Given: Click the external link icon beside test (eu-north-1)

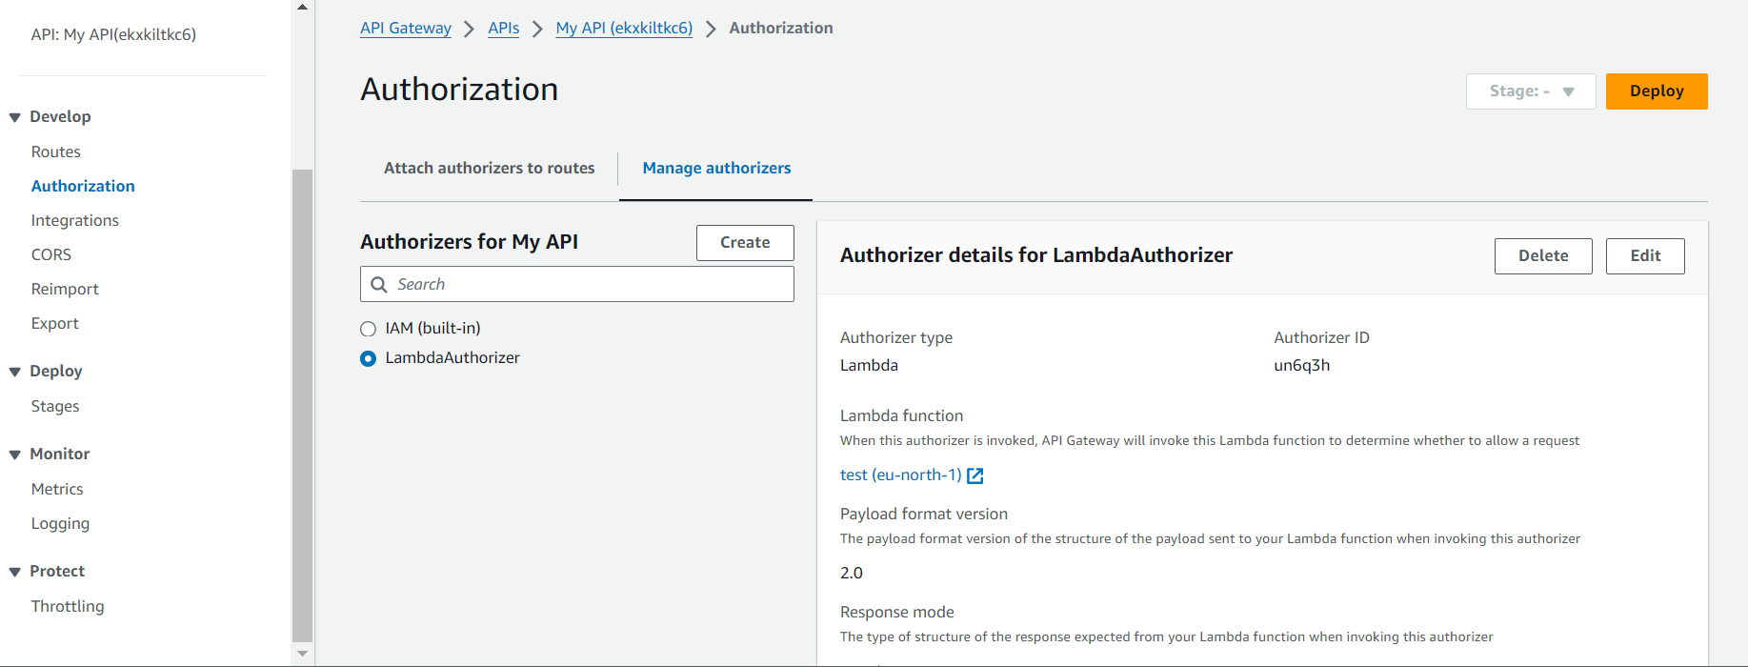Looking at the screenshot, I should [975, 475].
